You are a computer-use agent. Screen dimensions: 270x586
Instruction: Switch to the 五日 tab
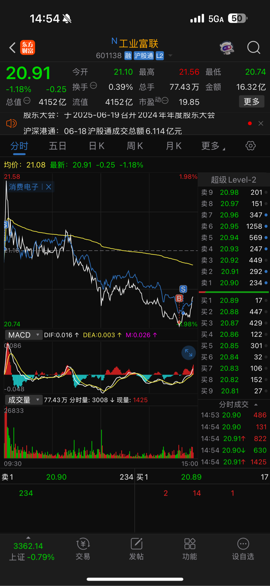click(58, 146)
